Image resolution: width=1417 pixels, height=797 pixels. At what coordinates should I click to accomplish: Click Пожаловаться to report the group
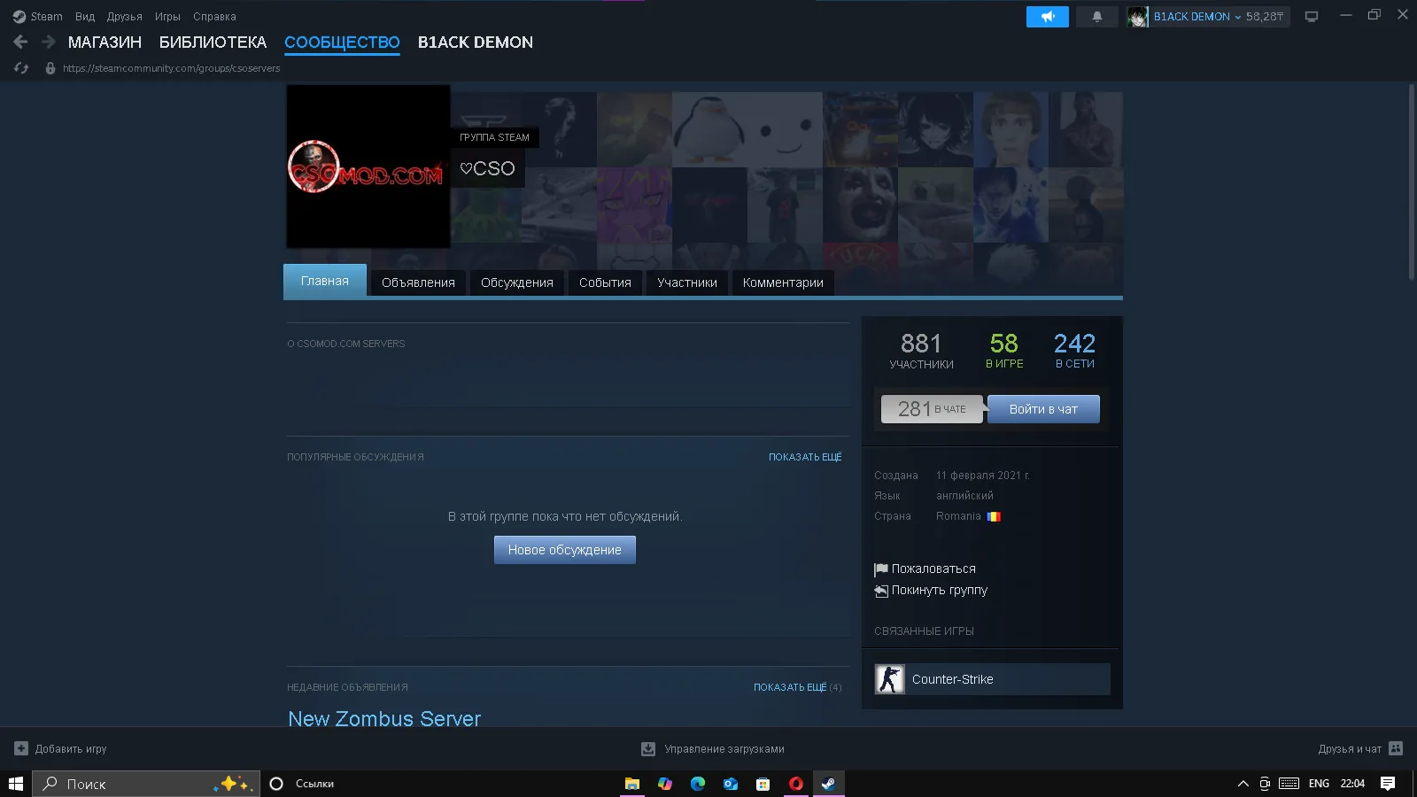click(933, 569)
